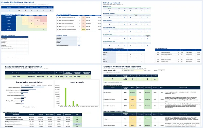Click the "Spent by month" chart title
This screenshot has width=203, height=128.
77,82
